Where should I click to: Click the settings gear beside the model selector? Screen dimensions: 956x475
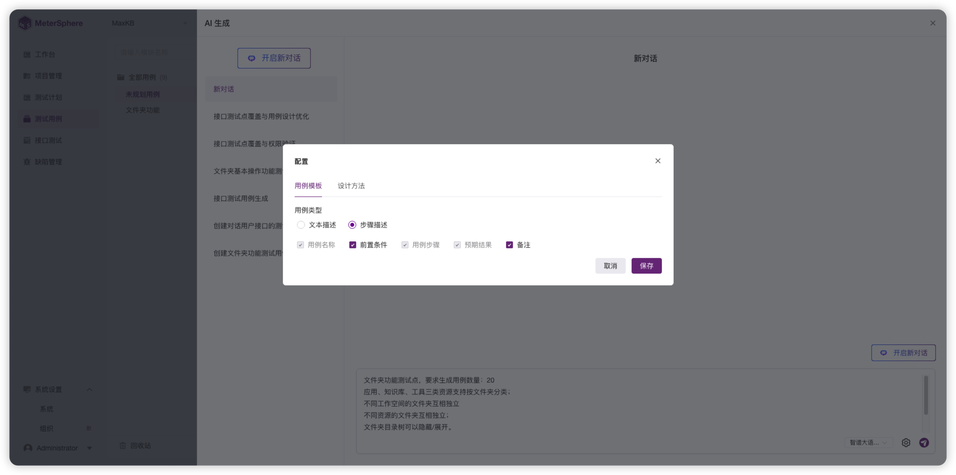(906, 443)
